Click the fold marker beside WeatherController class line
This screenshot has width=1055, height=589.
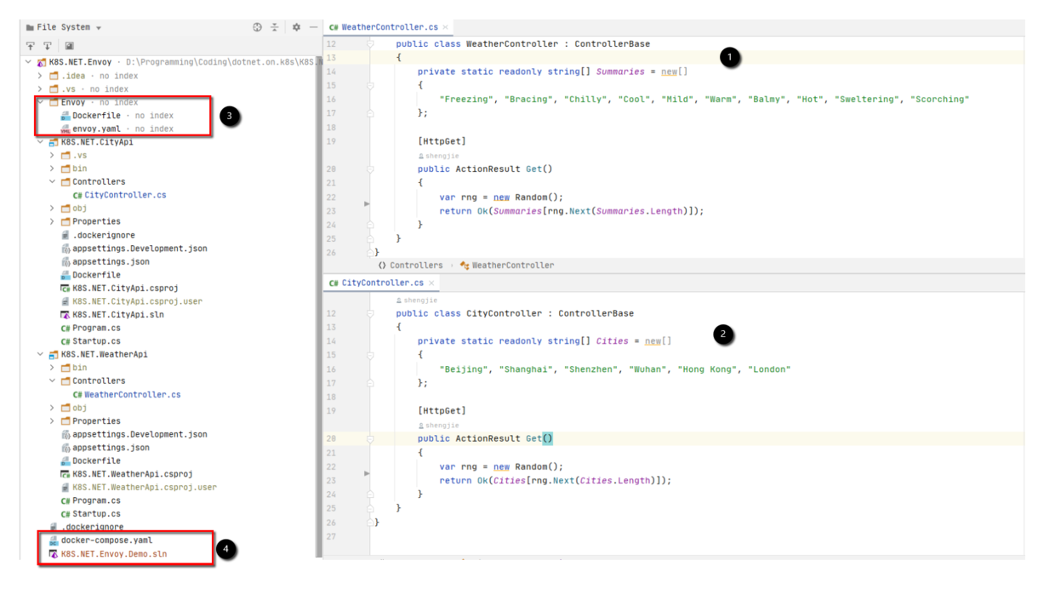click(370, 43)
